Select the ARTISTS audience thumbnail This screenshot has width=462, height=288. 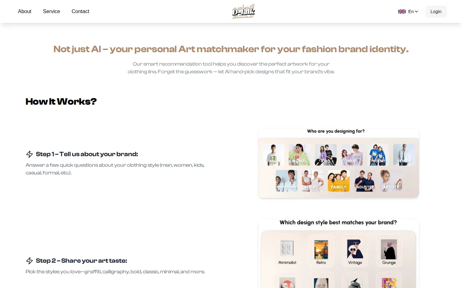[391, 181]
